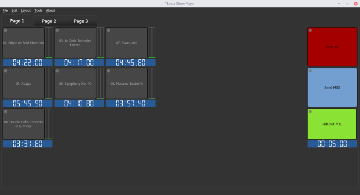
Task: Click the 04:22.00 timer under Night on Bald Mountain
Action: click(27, 63)
